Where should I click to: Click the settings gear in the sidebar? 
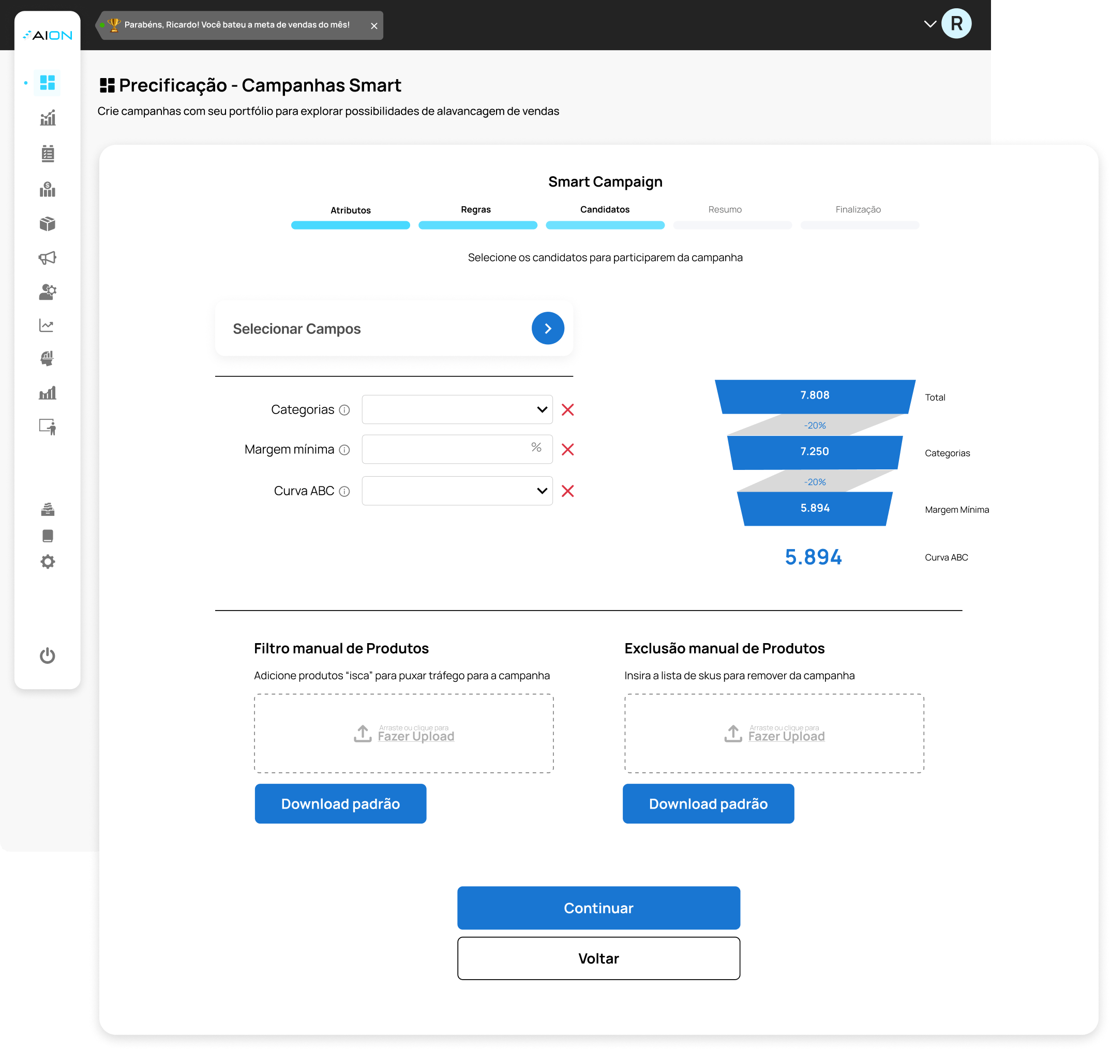48,561
